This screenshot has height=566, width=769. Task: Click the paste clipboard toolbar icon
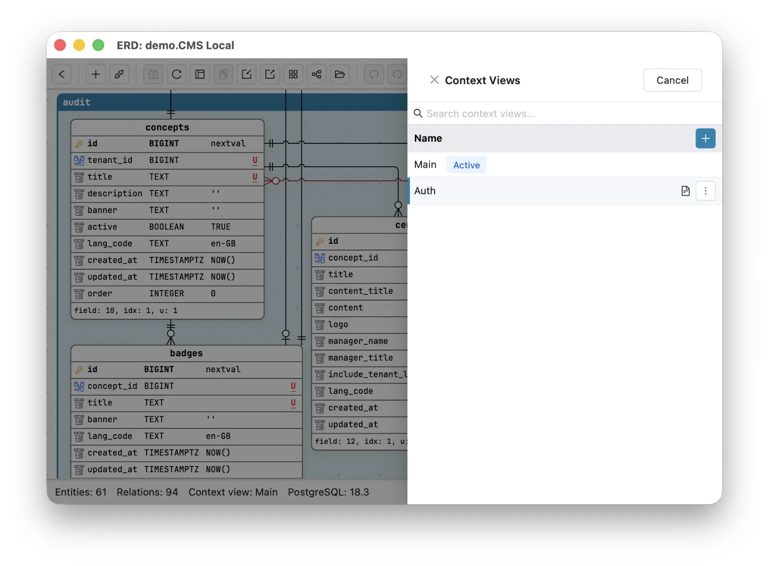pyautogui.click(x=223, y=74)
